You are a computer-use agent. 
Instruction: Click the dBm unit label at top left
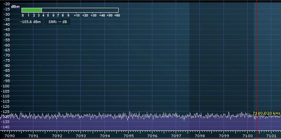click(x=15, y=7)
